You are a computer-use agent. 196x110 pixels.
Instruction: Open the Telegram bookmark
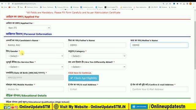[x=99, y=7]
